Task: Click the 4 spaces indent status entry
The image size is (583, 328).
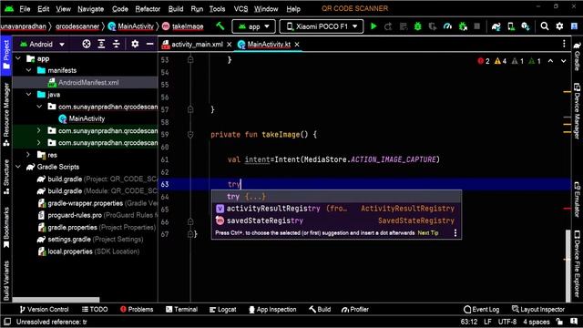Action: tap(537, 322)
